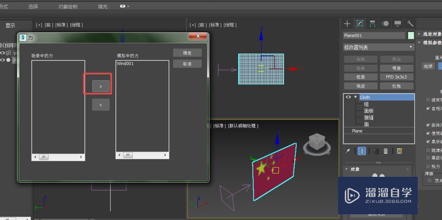Click the Pin Stack icon
The image size is (442, 220).
pyautogui.click(x=348, y=151)
